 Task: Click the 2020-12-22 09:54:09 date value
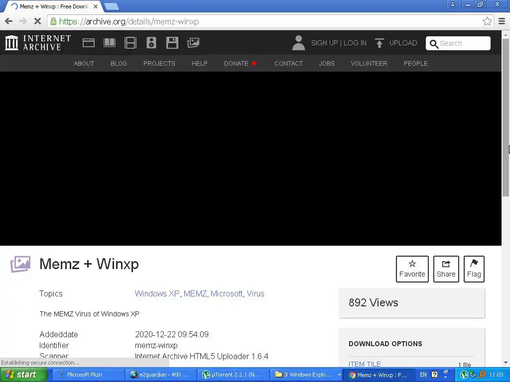(172, 334)
